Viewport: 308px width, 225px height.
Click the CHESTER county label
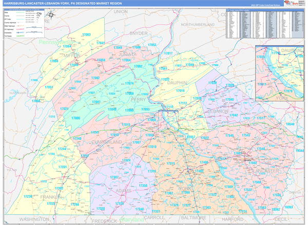point(295,192)
